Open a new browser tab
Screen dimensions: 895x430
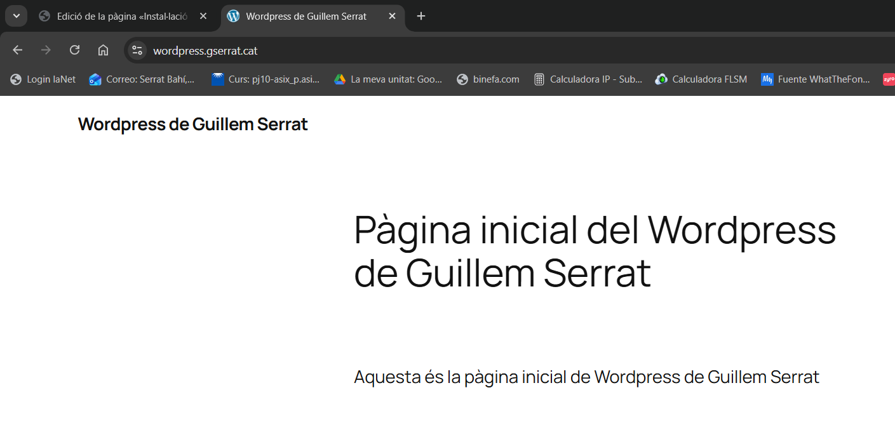coord(421,16)
